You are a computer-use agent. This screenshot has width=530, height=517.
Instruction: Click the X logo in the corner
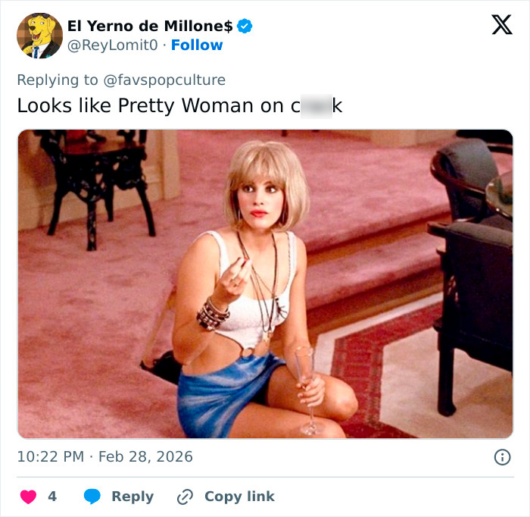point(501,25)
